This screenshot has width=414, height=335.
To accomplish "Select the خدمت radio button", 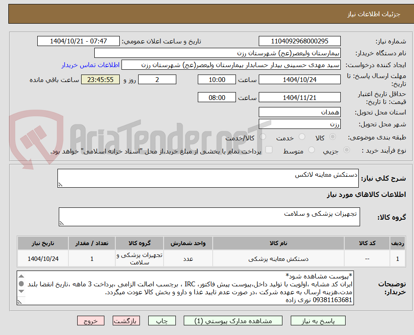I will point(302,137).
